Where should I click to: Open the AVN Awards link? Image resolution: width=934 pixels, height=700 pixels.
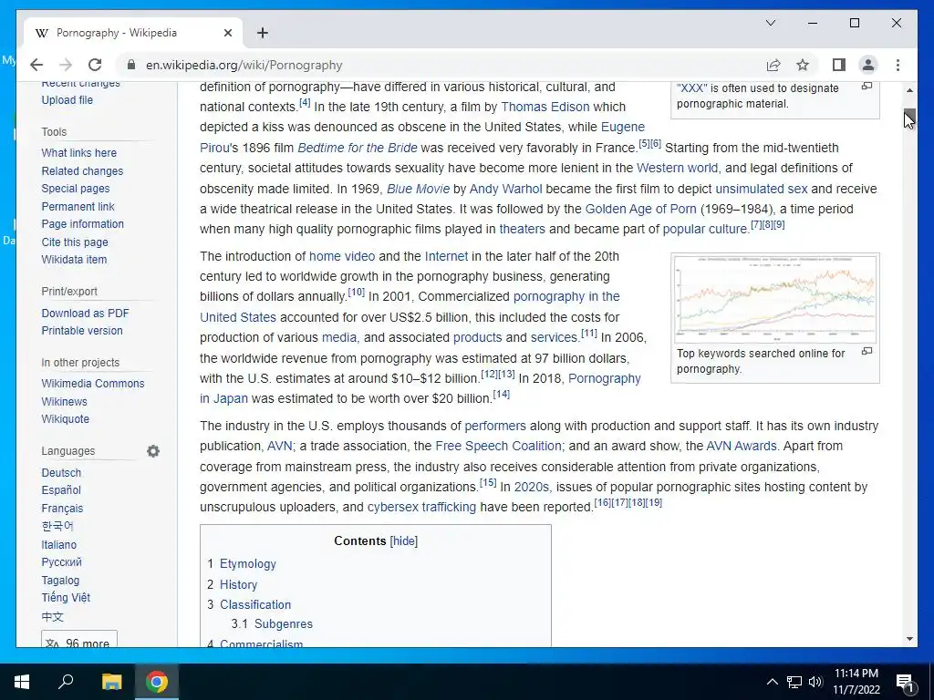click(742, 446)
